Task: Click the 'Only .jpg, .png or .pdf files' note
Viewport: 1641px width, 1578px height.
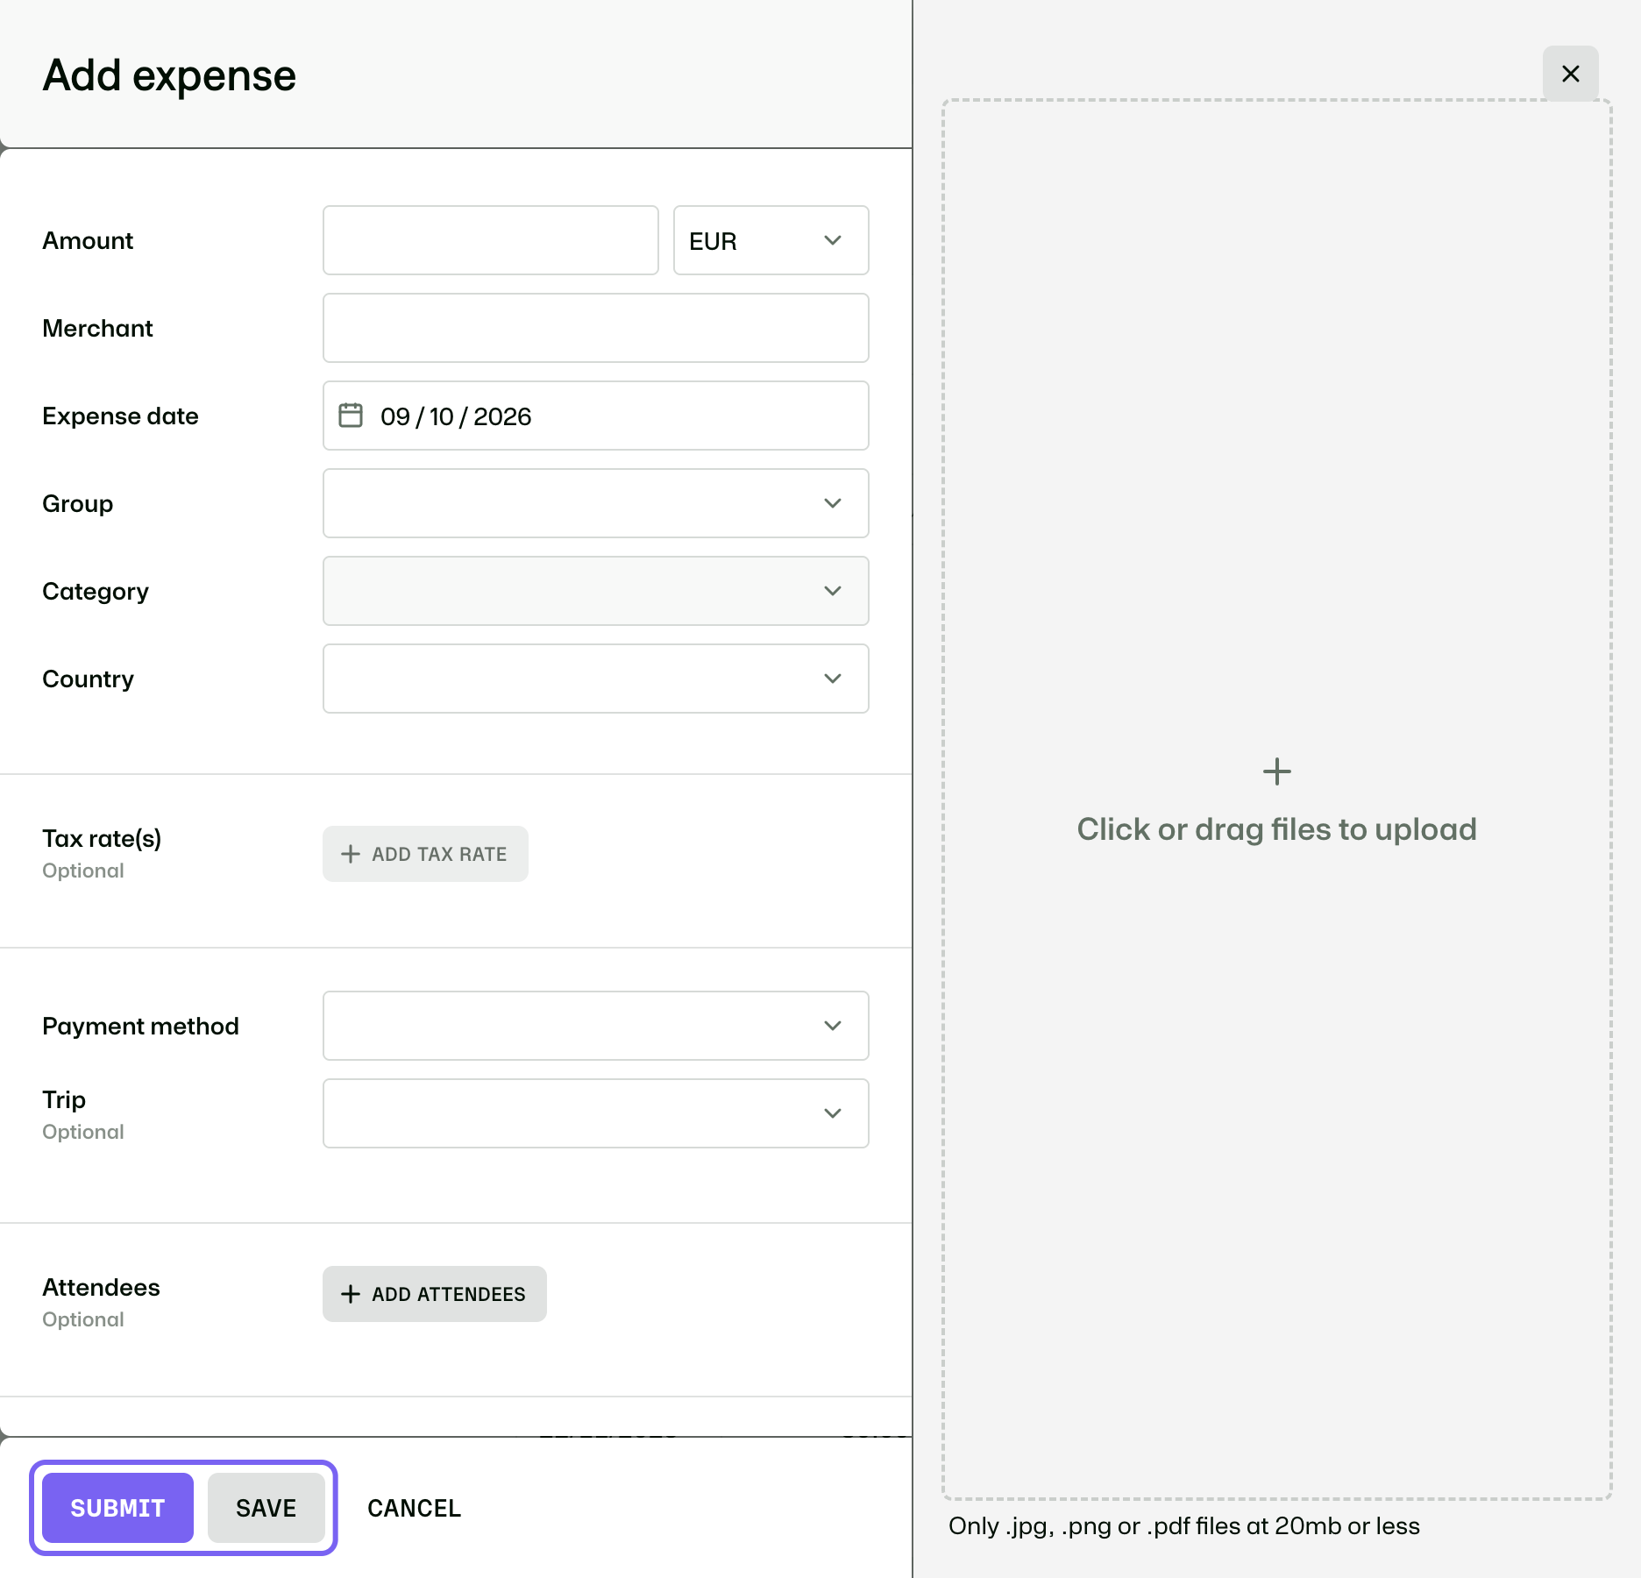Action: (1184, 1526)
